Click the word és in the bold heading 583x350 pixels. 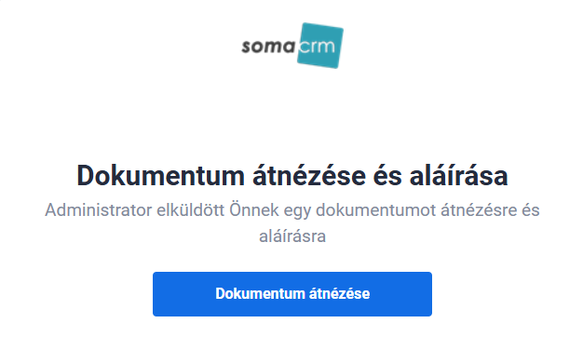tap(387, 175)
